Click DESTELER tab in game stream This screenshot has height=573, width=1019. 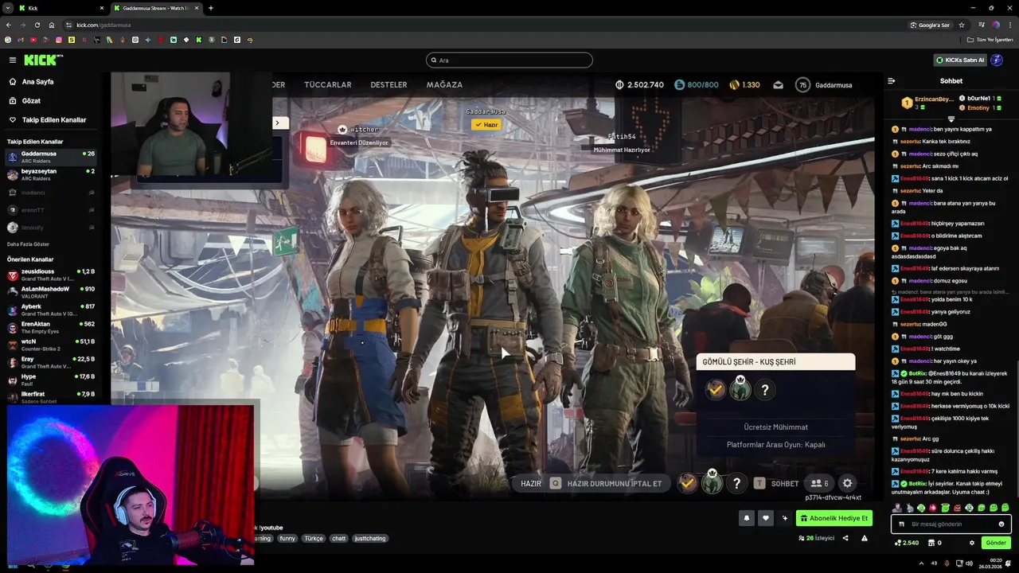(x=388, y=84)
